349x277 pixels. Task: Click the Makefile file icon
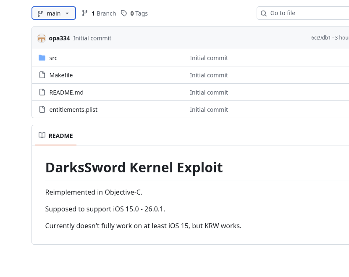(42, 75)
